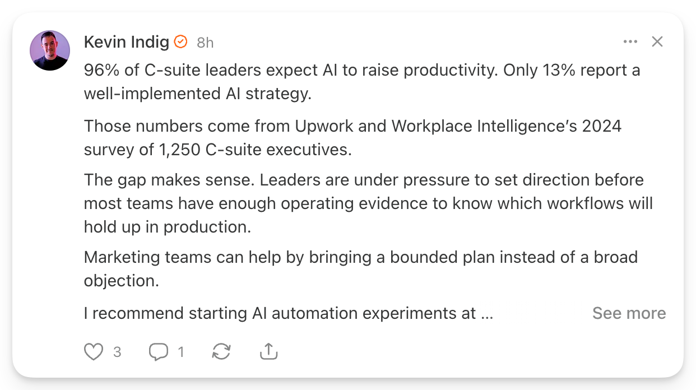Like the post with the heart icon

[94, 351]
